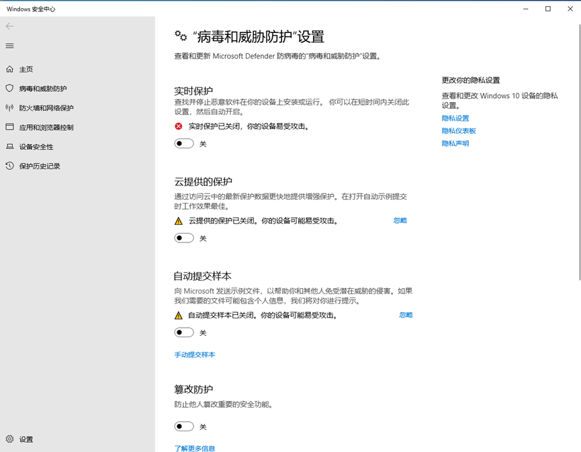Enable the 篡改防护 toggle
The width and height of the screenshot is (581, 452).
click(x=184, y=426)
